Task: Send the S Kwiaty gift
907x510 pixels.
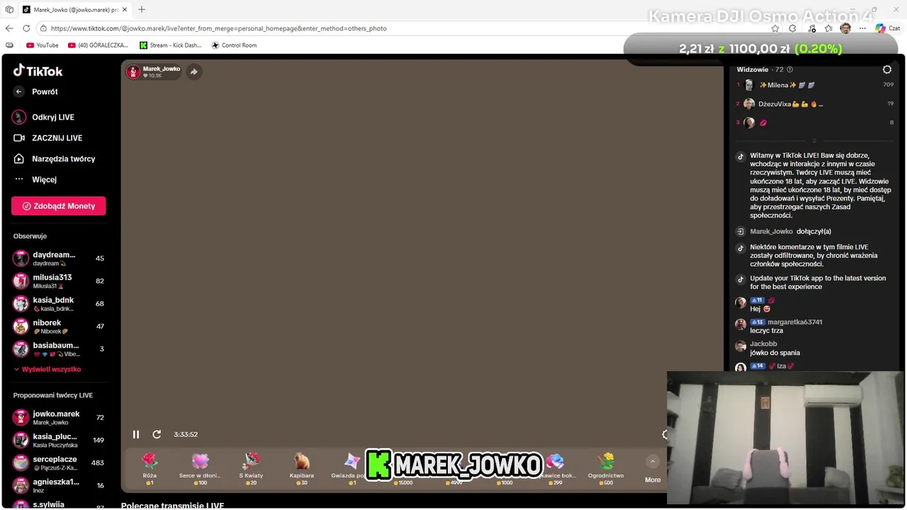Action: pyautogui.click(x=251, y=469)
